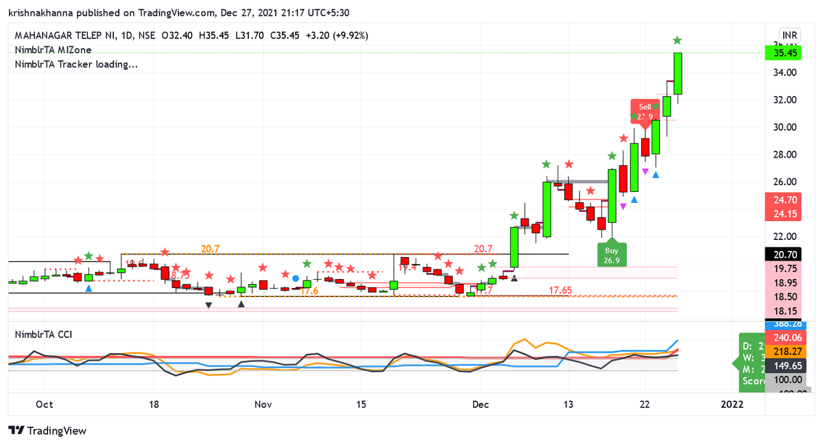This screenshot has height=445, width=823.
Task: Click the red 24.70 price label
Action: 785,200
